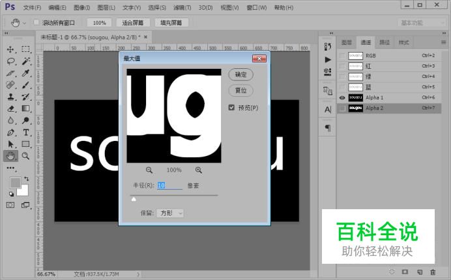Click the Reset button in dialog
This screenshot has height=280, width=451.
click(240, 90)
